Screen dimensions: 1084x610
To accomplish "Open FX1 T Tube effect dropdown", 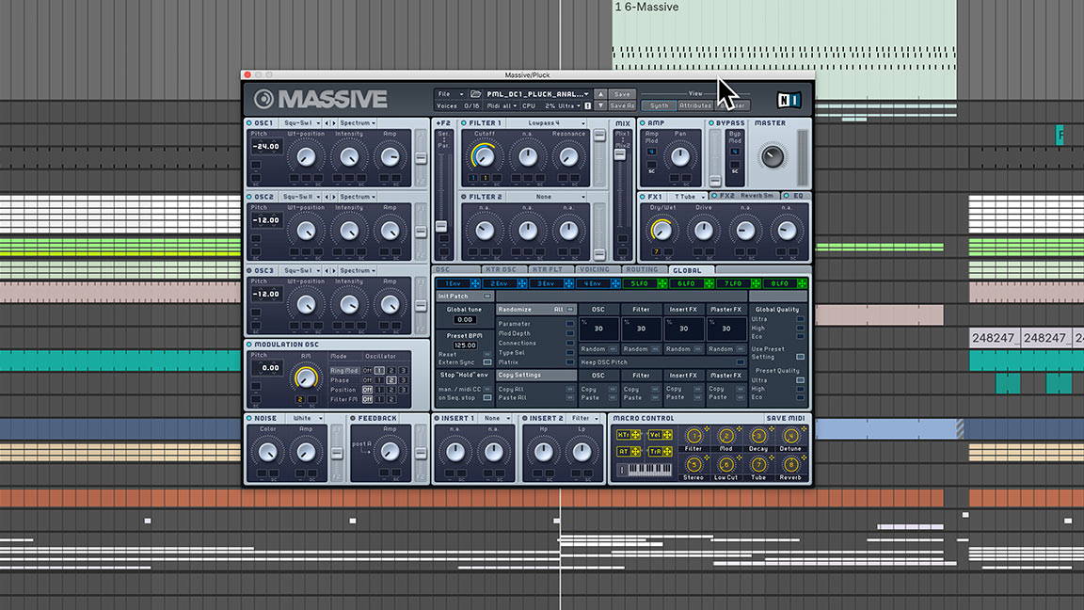I will [688, 197].
